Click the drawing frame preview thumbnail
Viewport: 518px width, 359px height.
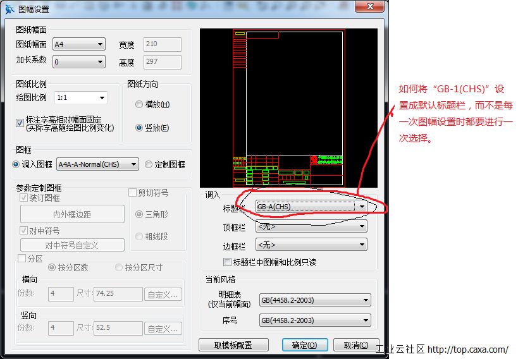click(x=289, y=108)
